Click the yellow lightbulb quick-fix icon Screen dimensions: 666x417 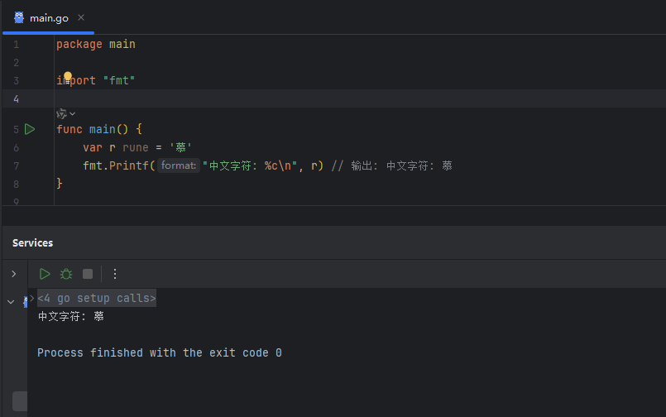pos(68,77)
